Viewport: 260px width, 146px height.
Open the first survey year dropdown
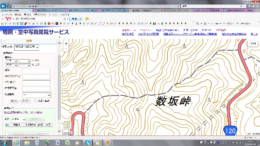pos(12,61)
